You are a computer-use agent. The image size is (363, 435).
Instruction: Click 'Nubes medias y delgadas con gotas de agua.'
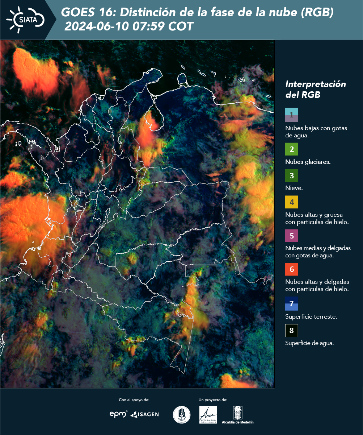[x=318, y=252]
